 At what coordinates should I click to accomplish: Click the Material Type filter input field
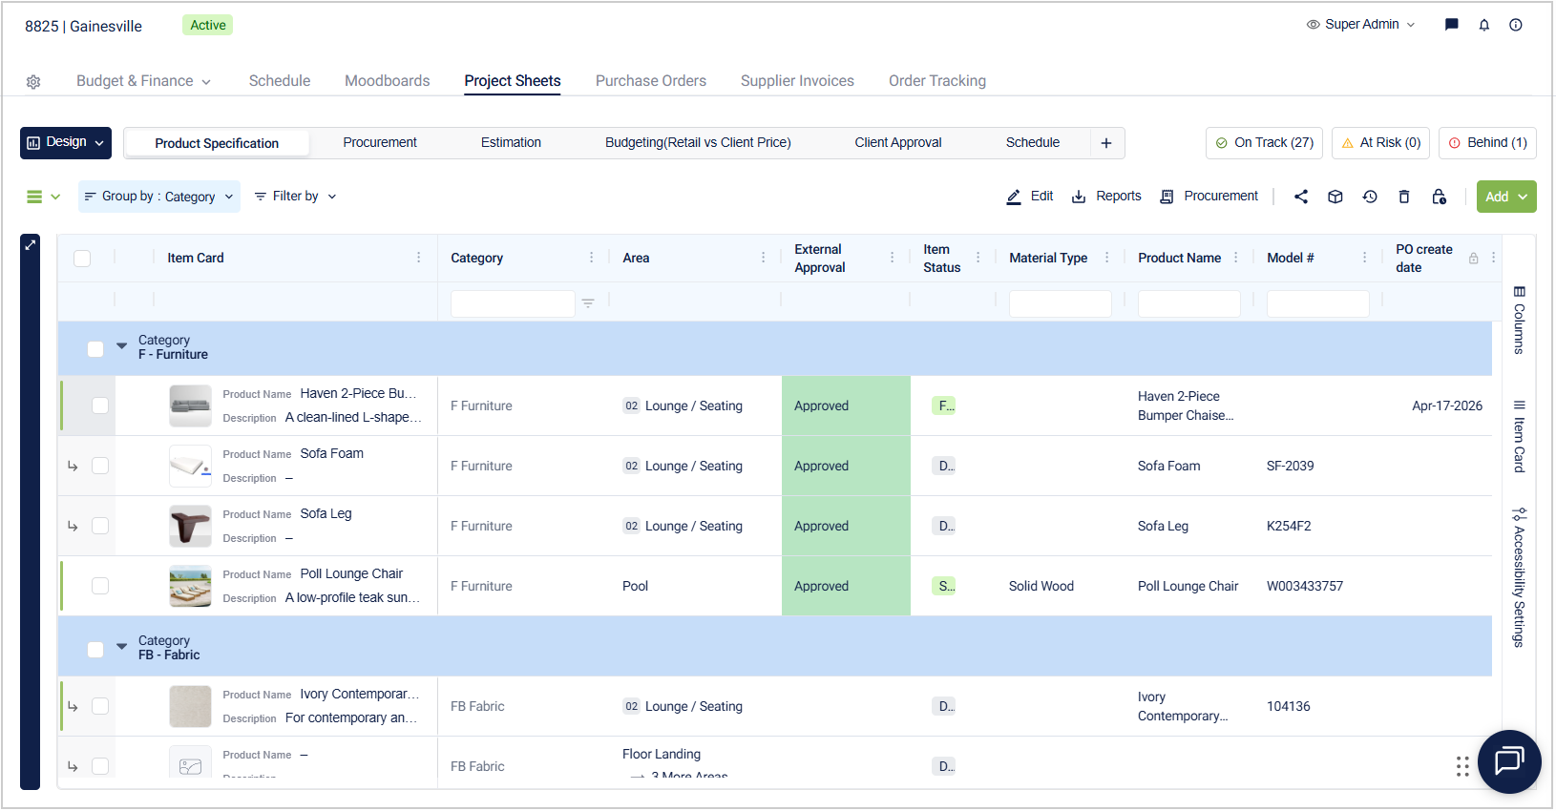pos(1061,303)
